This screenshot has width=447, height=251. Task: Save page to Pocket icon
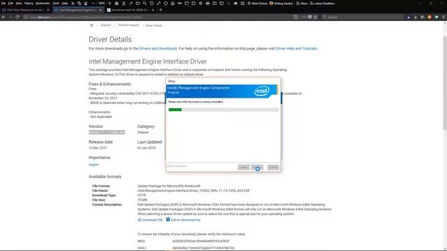[310, 17]
